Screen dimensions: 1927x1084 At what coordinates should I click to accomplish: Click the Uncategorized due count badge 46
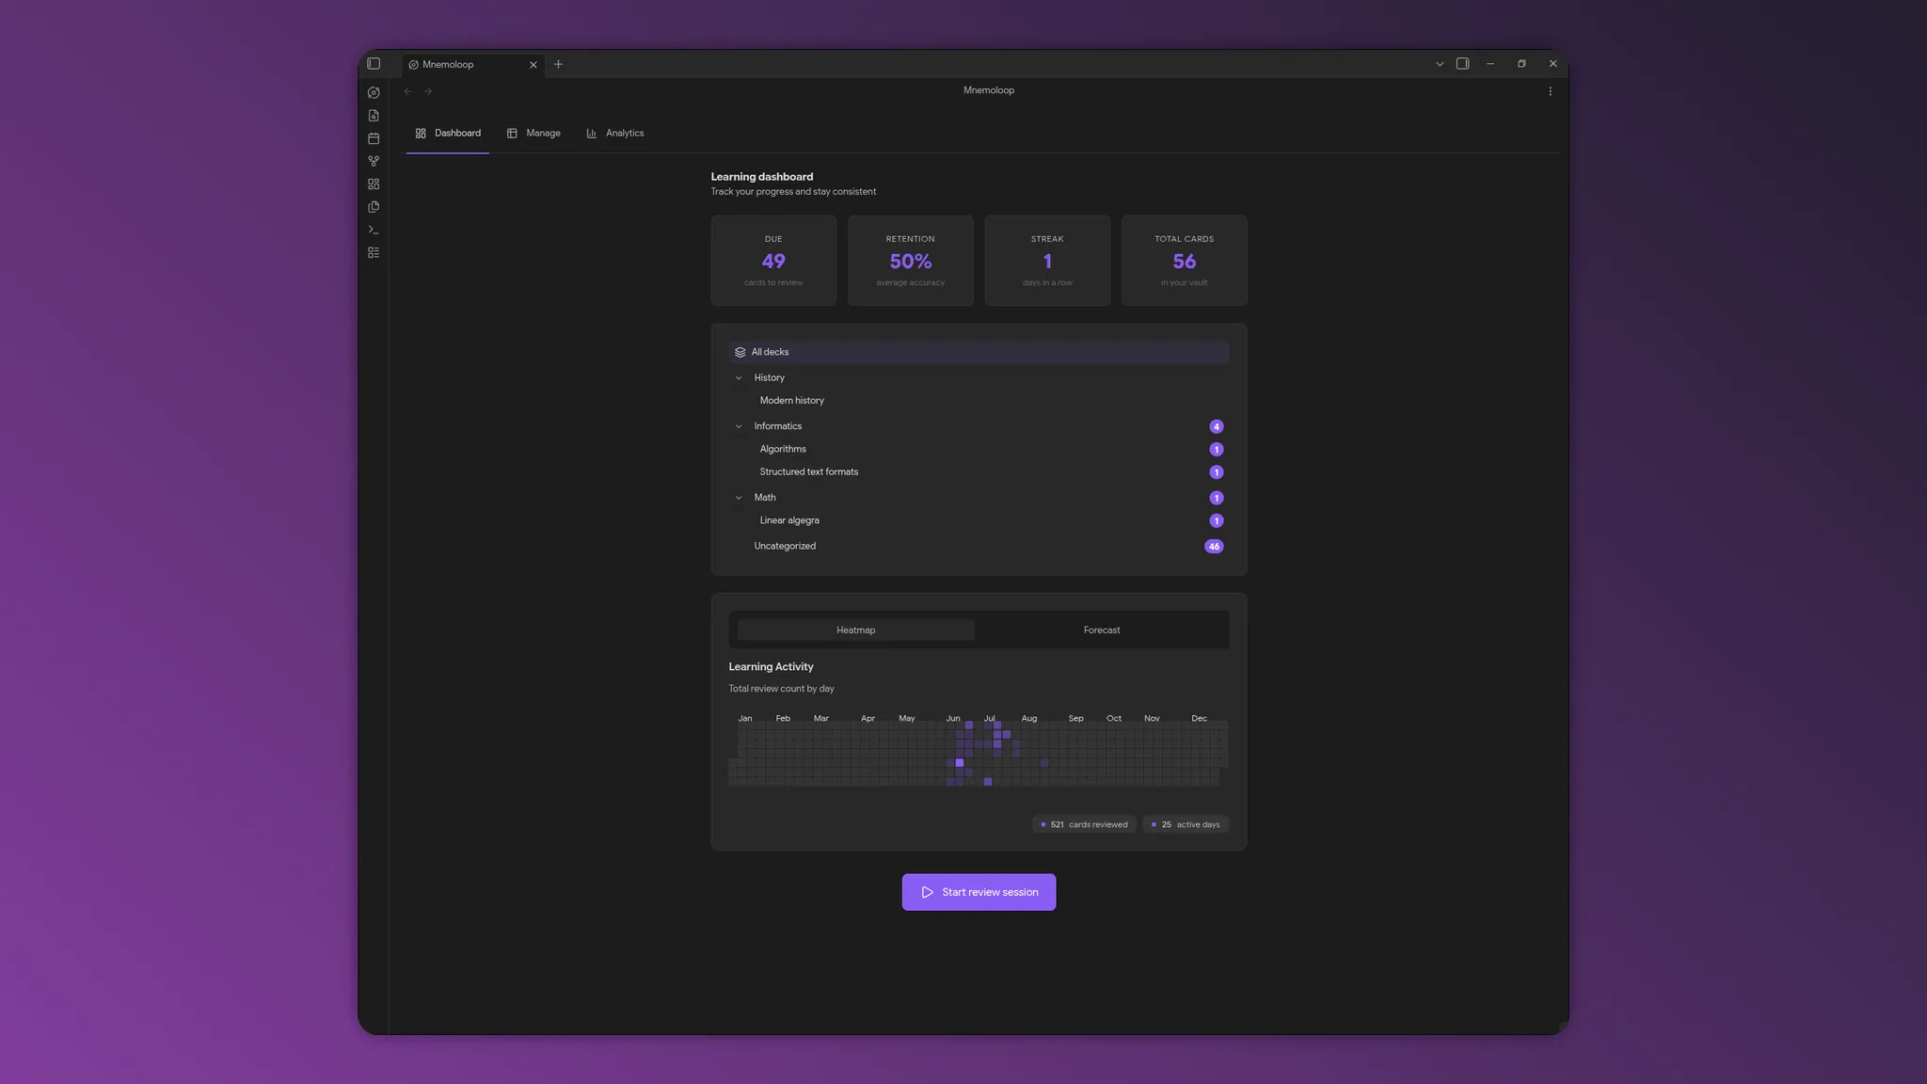coord(1214,547)
